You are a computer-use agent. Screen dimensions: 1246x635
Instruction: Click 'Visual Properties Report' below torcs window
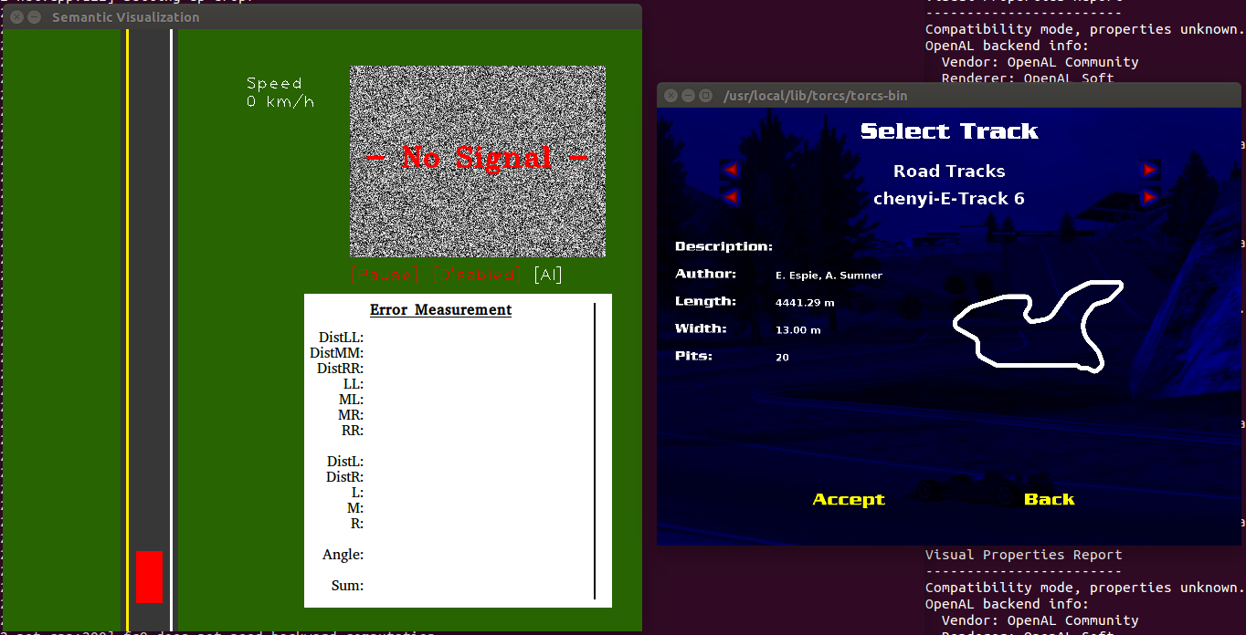1023,555
